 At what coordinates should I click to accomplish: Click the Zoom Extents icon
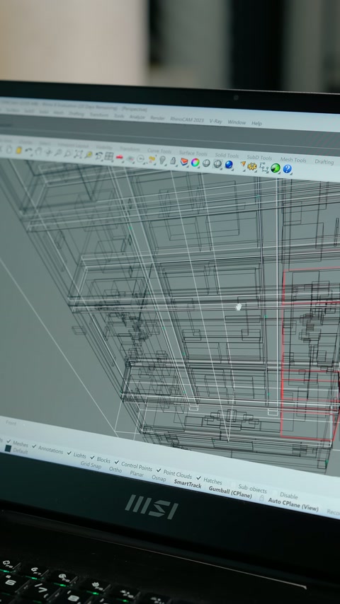click(79, 154)
